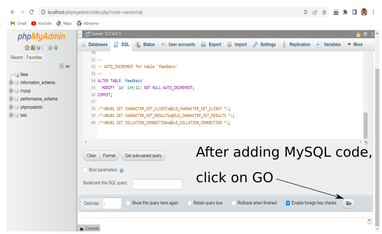
Task: Click the Recent button
Action: 17,58
